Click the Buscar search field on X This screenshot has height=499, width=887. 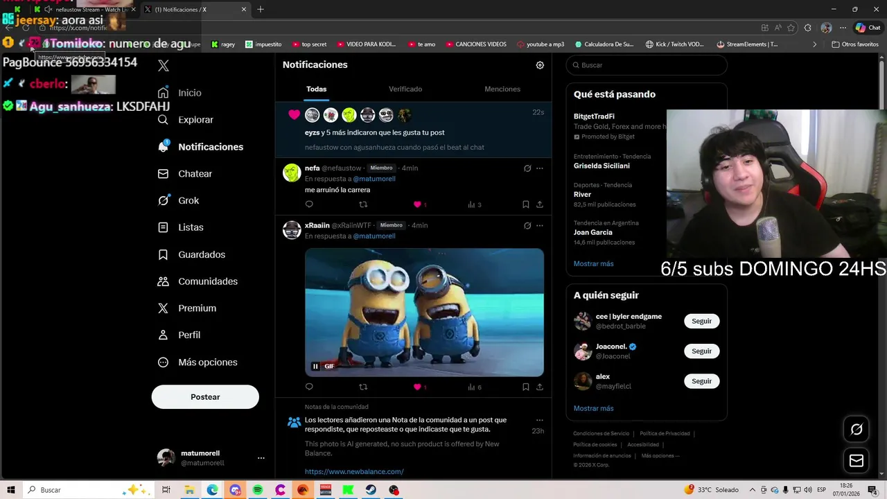[647, 65]
